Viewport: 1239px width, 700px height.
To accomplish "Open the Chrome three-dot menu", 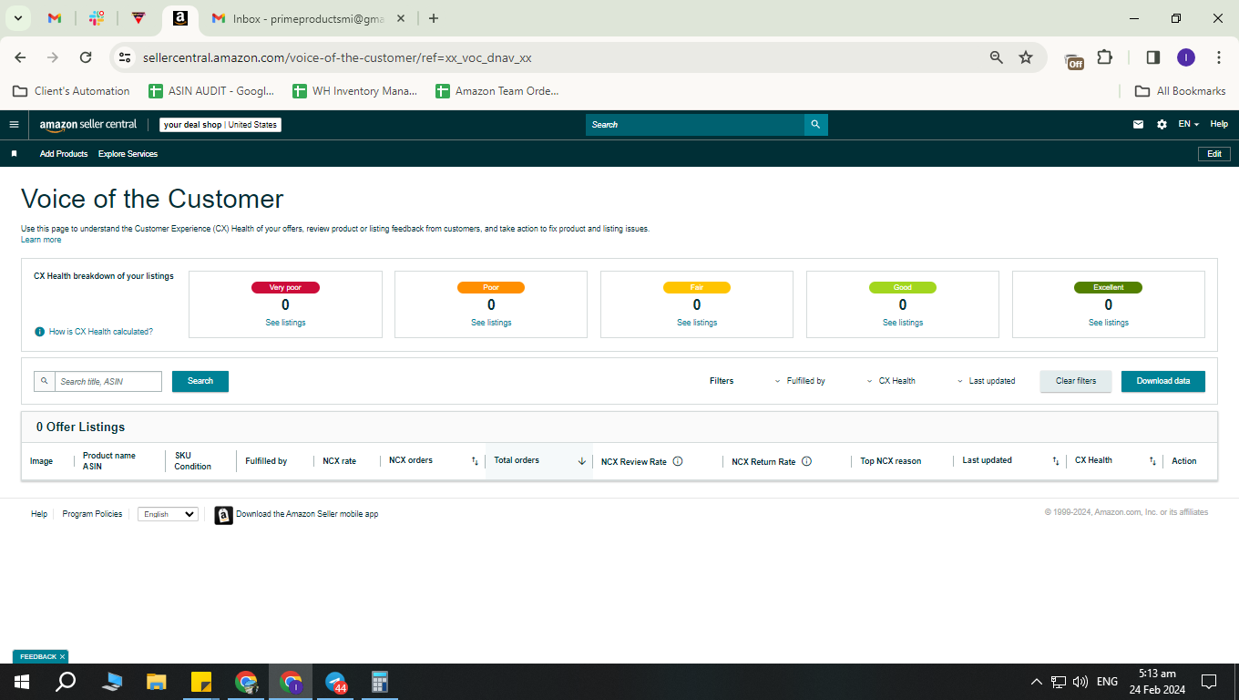I will (1219, 57).
